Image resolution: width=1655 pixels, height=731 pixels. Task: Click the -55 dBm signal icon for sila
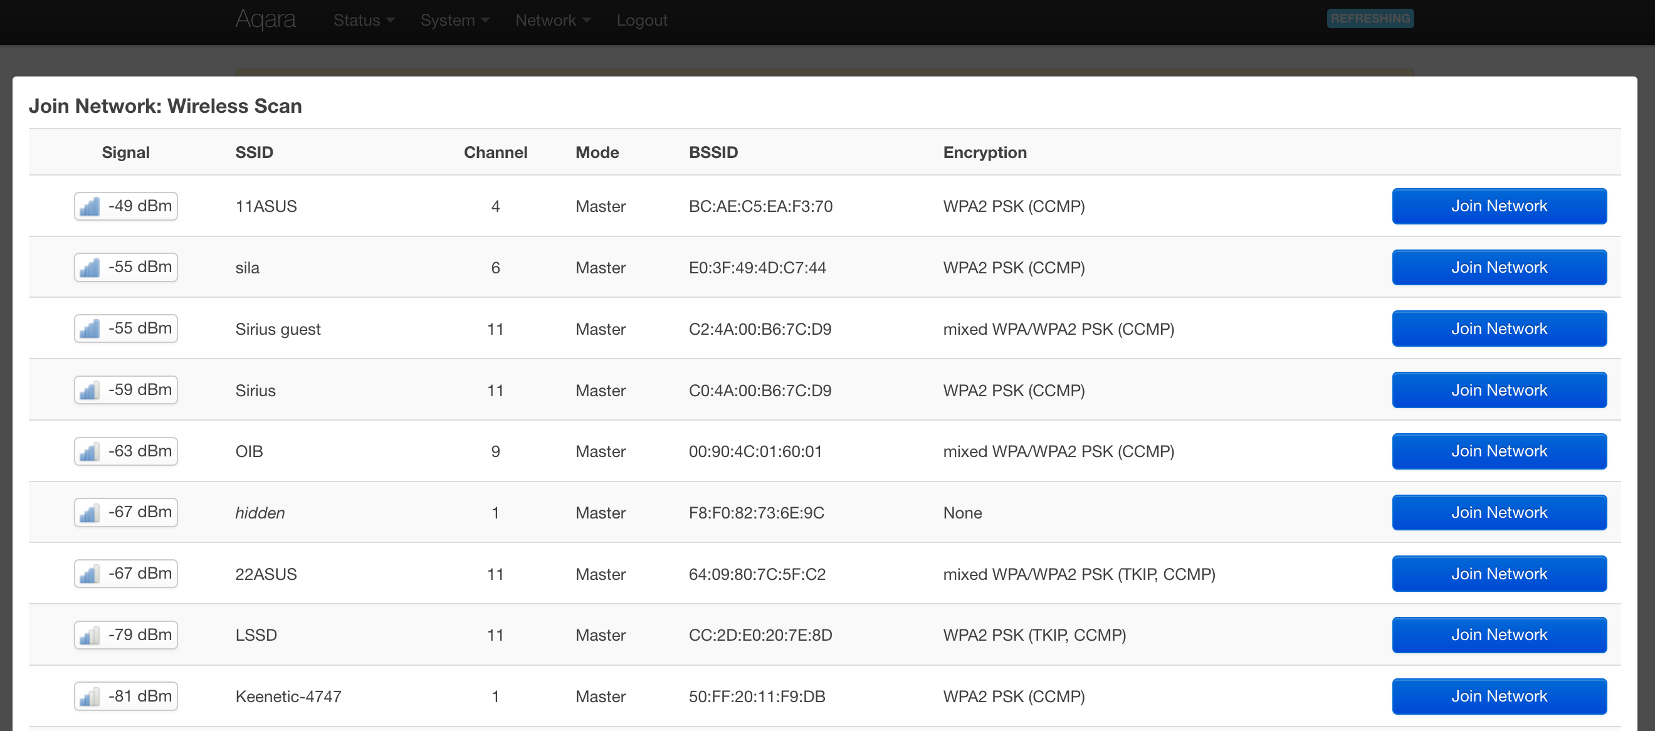coord(89,268)
